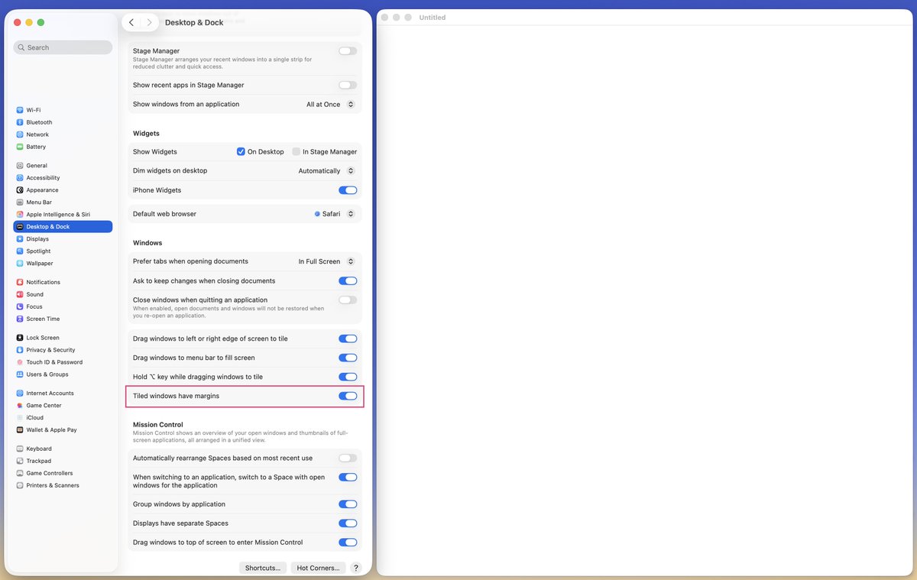Image resolution: width=917 pixels, height=580 pixels.
Task: Click the General gear icon
Action: pos(20,166)
